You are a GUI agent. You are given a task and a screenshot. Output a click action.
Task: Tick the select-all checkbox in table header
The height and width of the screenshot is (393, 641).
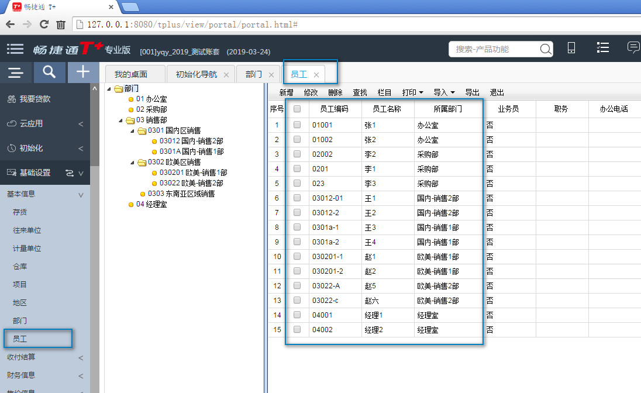point(297,109)
